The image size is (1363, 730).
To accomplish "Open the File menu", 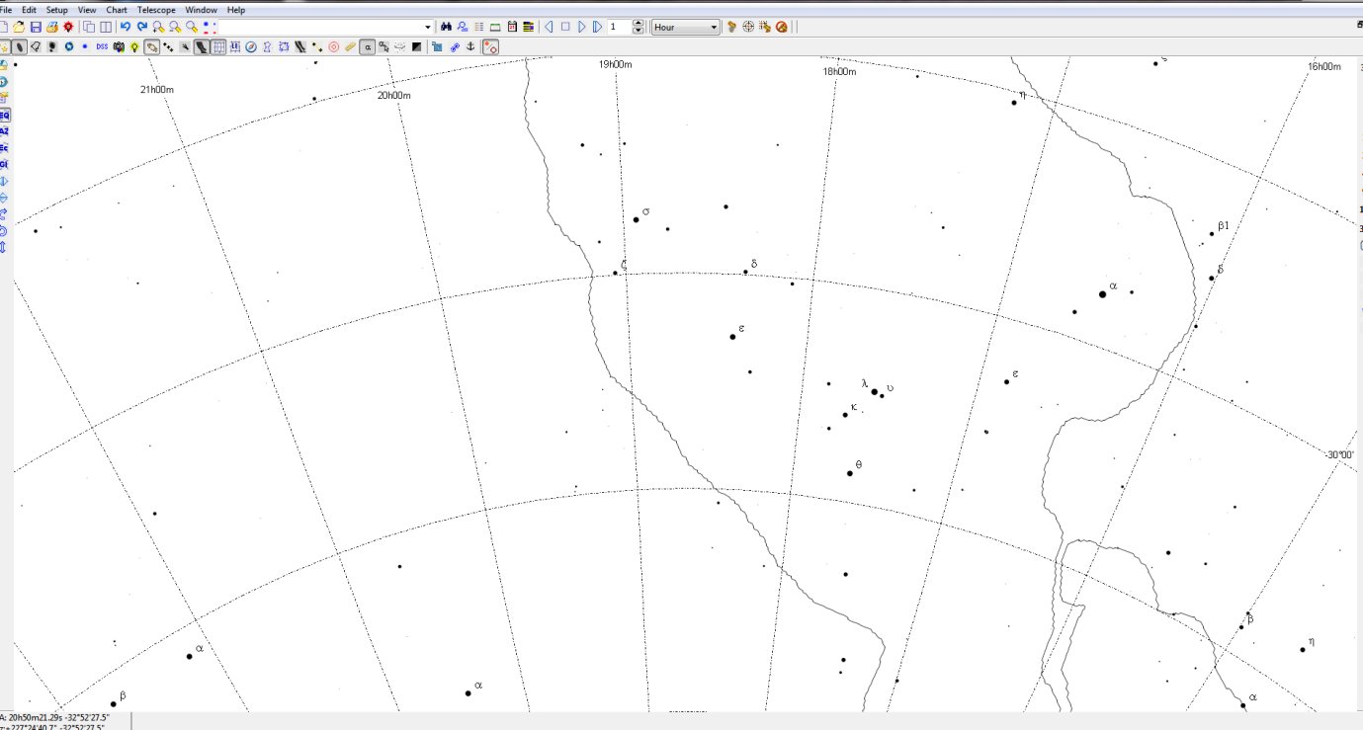I will tap(5, 10).
